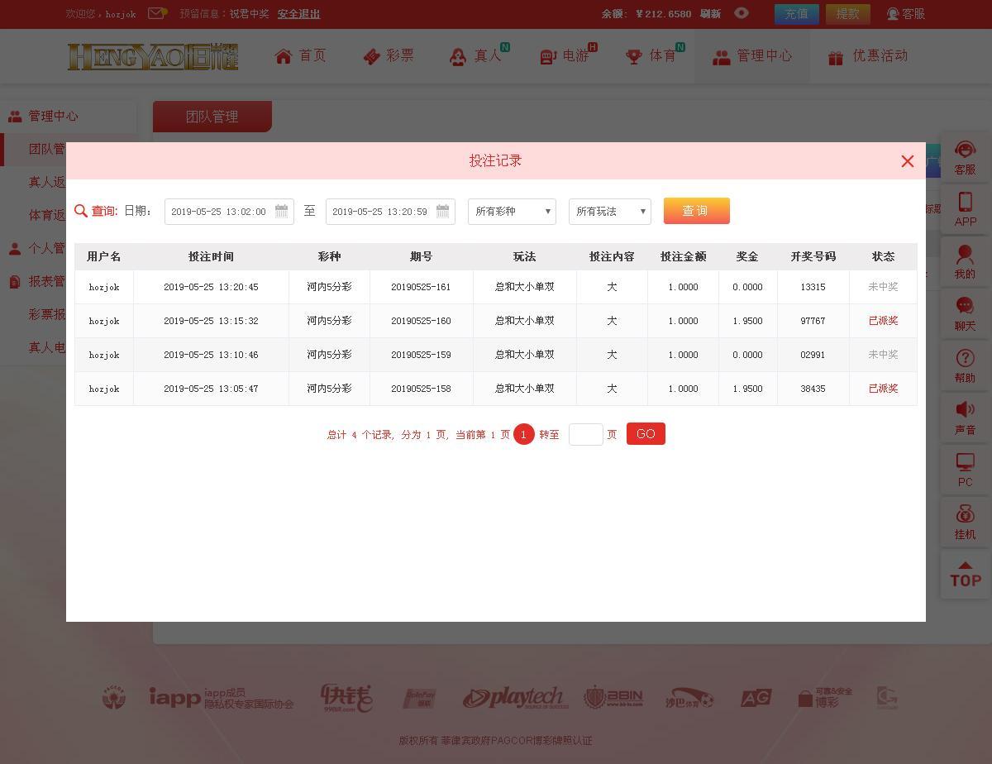Jump to TOP of page
The width and height of the screenshot is (992, 764).
pos(965,575)
